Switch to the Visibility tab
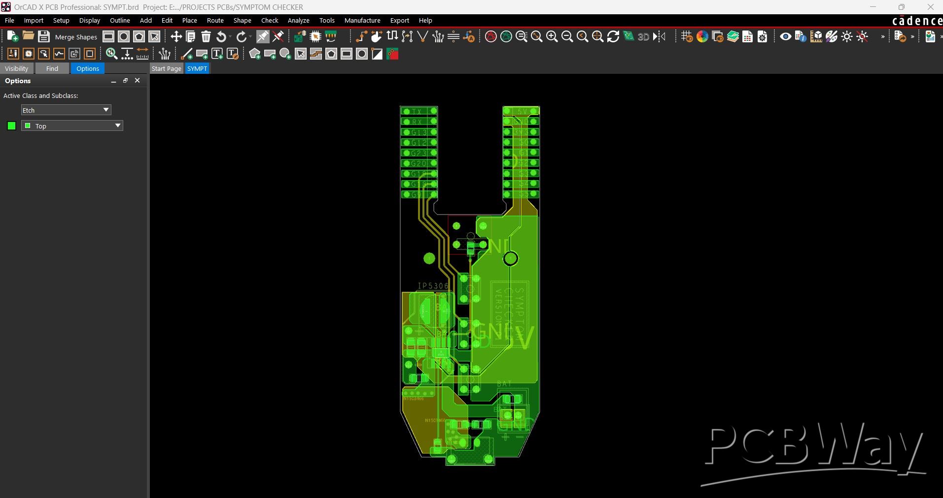Viewport: 943px width, 498px height. tap(17, 68)
